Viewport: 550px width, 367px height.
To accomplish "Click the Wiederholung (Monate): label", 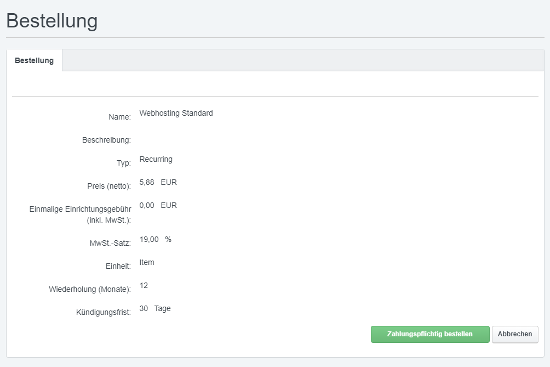I will pos(90,289).
